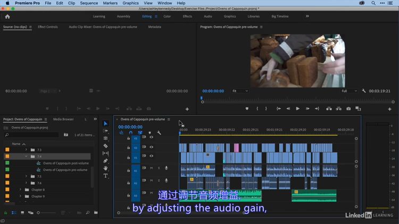
Task: Toggle V1 track output eye
Action: click(x=152, y=156)
